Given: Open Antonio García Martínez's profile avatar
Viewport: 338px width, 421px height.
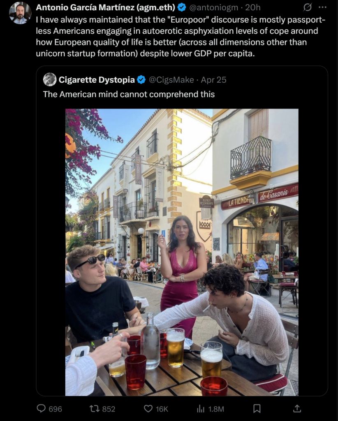Looking at the screenshot, I should point(20,13).
